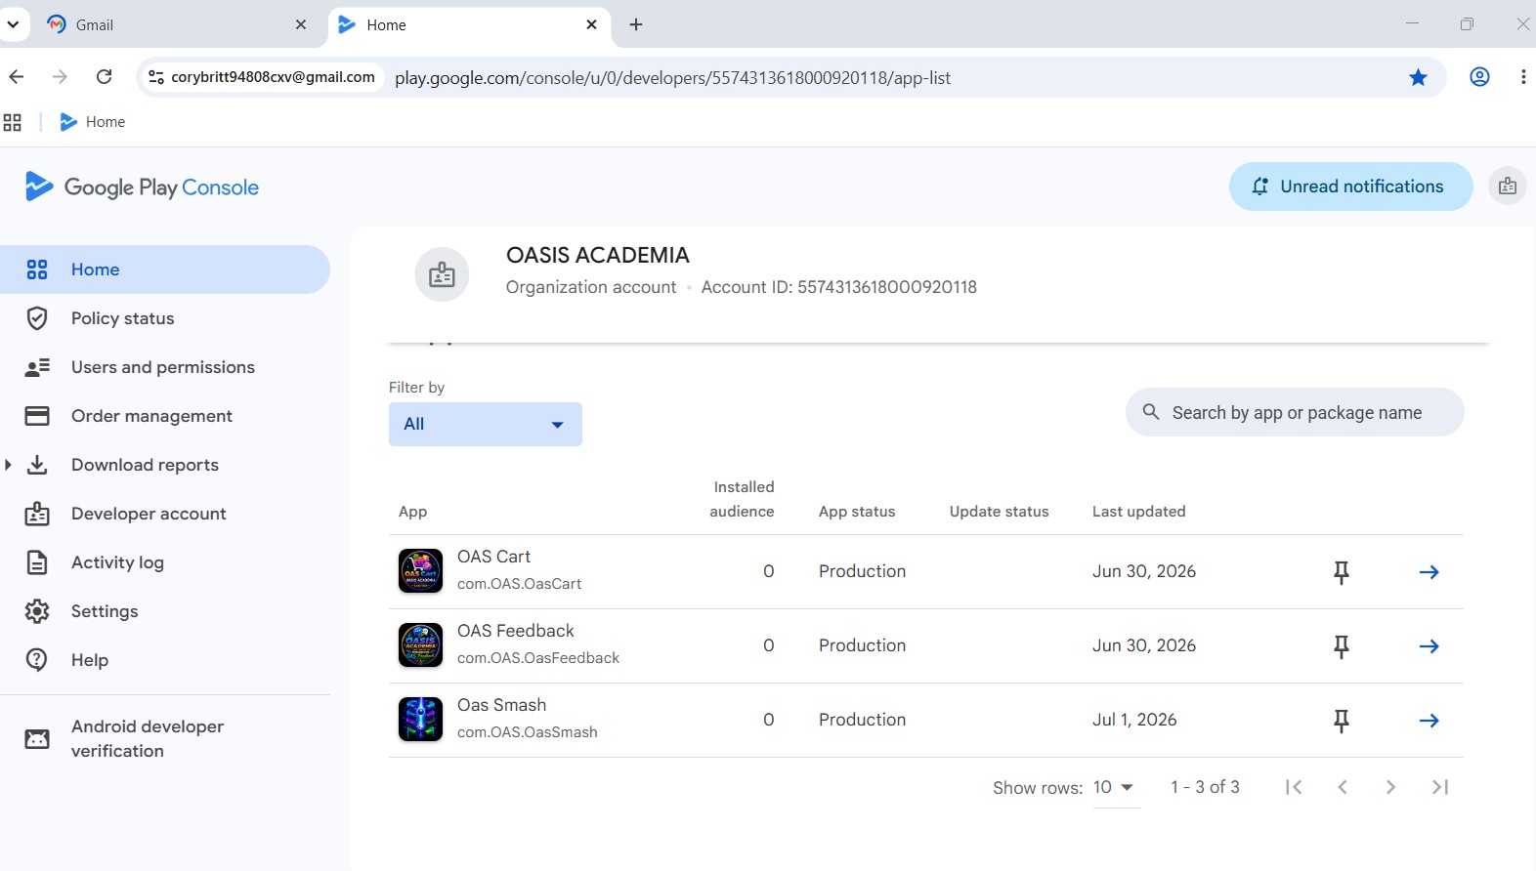Pin the OAS Cart app
The width and height of the screenshot is (1536, 871).
click(1342, 572)
